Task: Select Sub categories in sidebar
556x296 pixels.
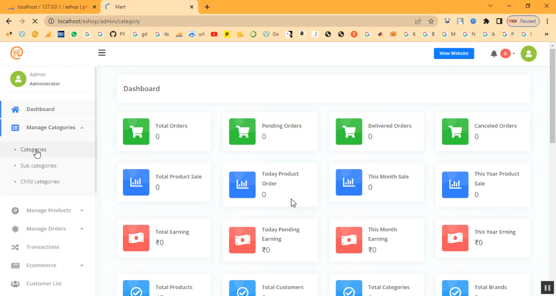Action: pos(38,166)
